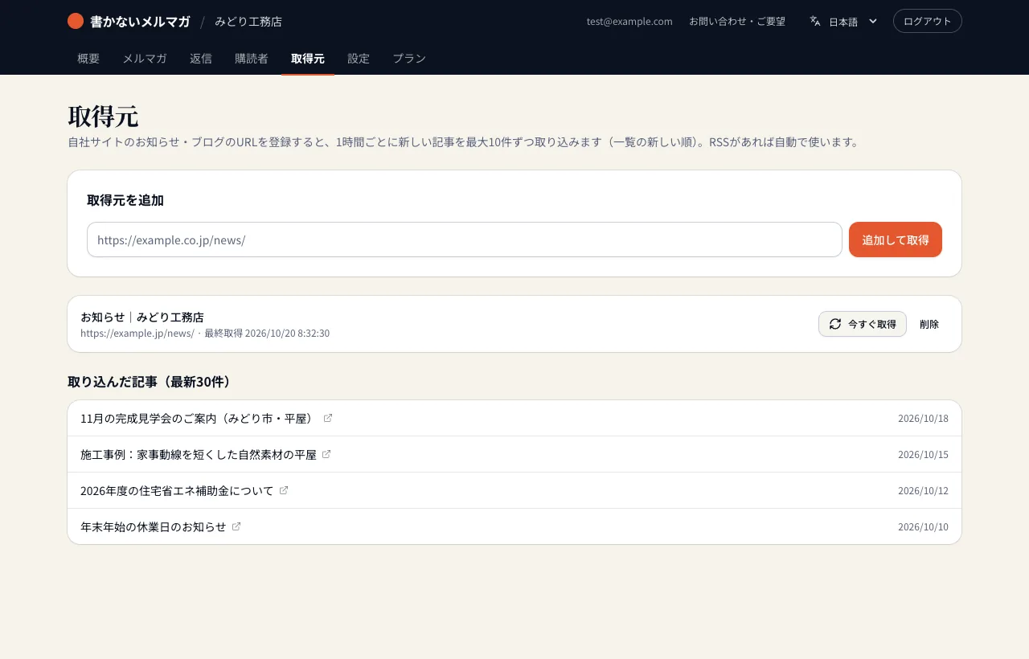Click the 追加して取得 button
The width and height of the screenshot is (1029, 659).
tap(896, 239)
